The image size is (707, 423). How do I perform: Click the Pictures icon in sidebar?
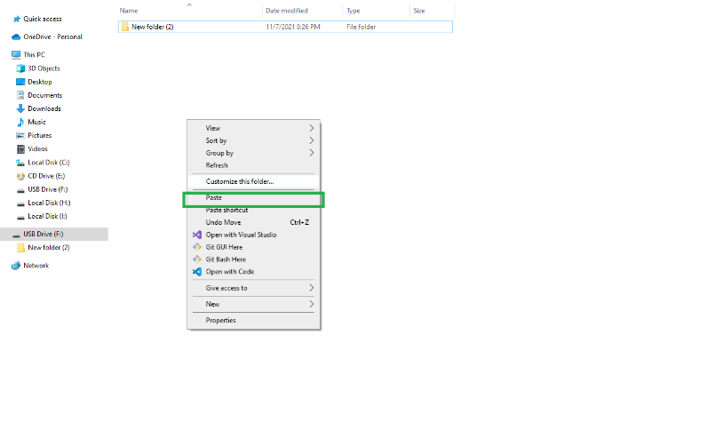pos(20,135)
